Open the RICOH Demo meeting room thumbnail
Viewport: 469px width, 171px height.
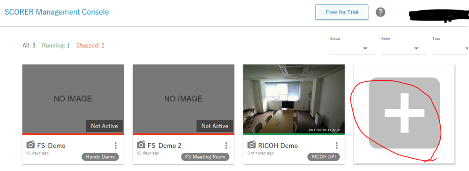(x=294, y=99)
